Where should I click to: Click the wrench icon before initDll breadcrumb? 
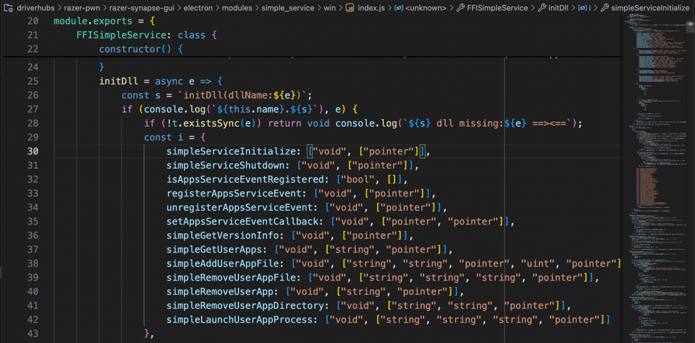(x=542, y=8)
